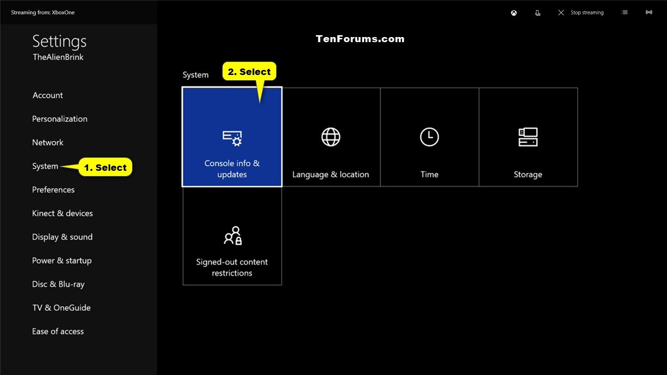
Task: Click the clock icon
Action: [429, 137]
